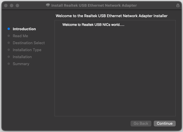Click the bullet beside Summary

[9, 64]
